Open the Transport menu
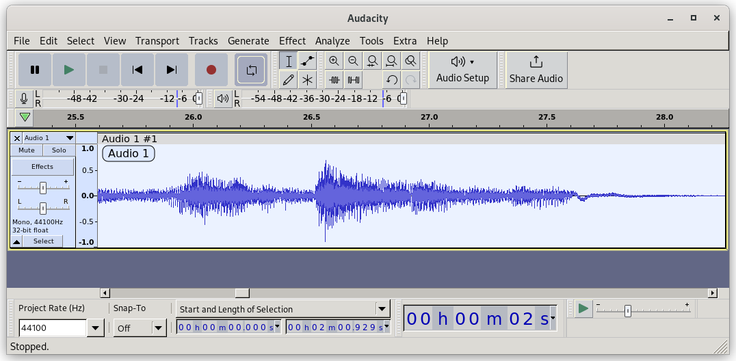Image resolution: width=736 pixels, height=361 pixels. (x=157, y=41)
